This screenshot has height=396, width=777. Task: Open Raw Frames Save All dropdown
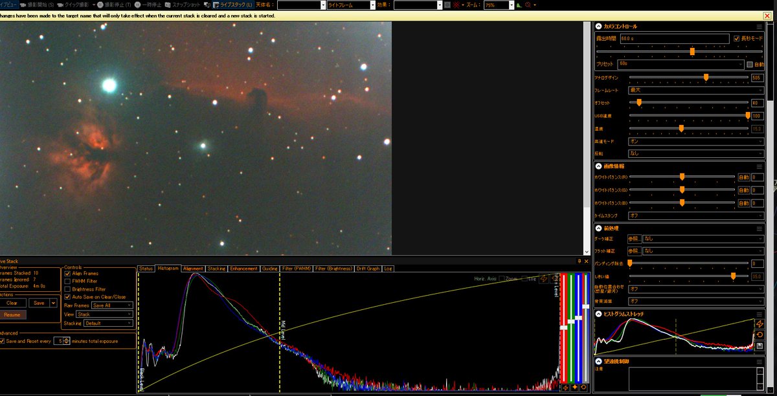coord(112,305)
